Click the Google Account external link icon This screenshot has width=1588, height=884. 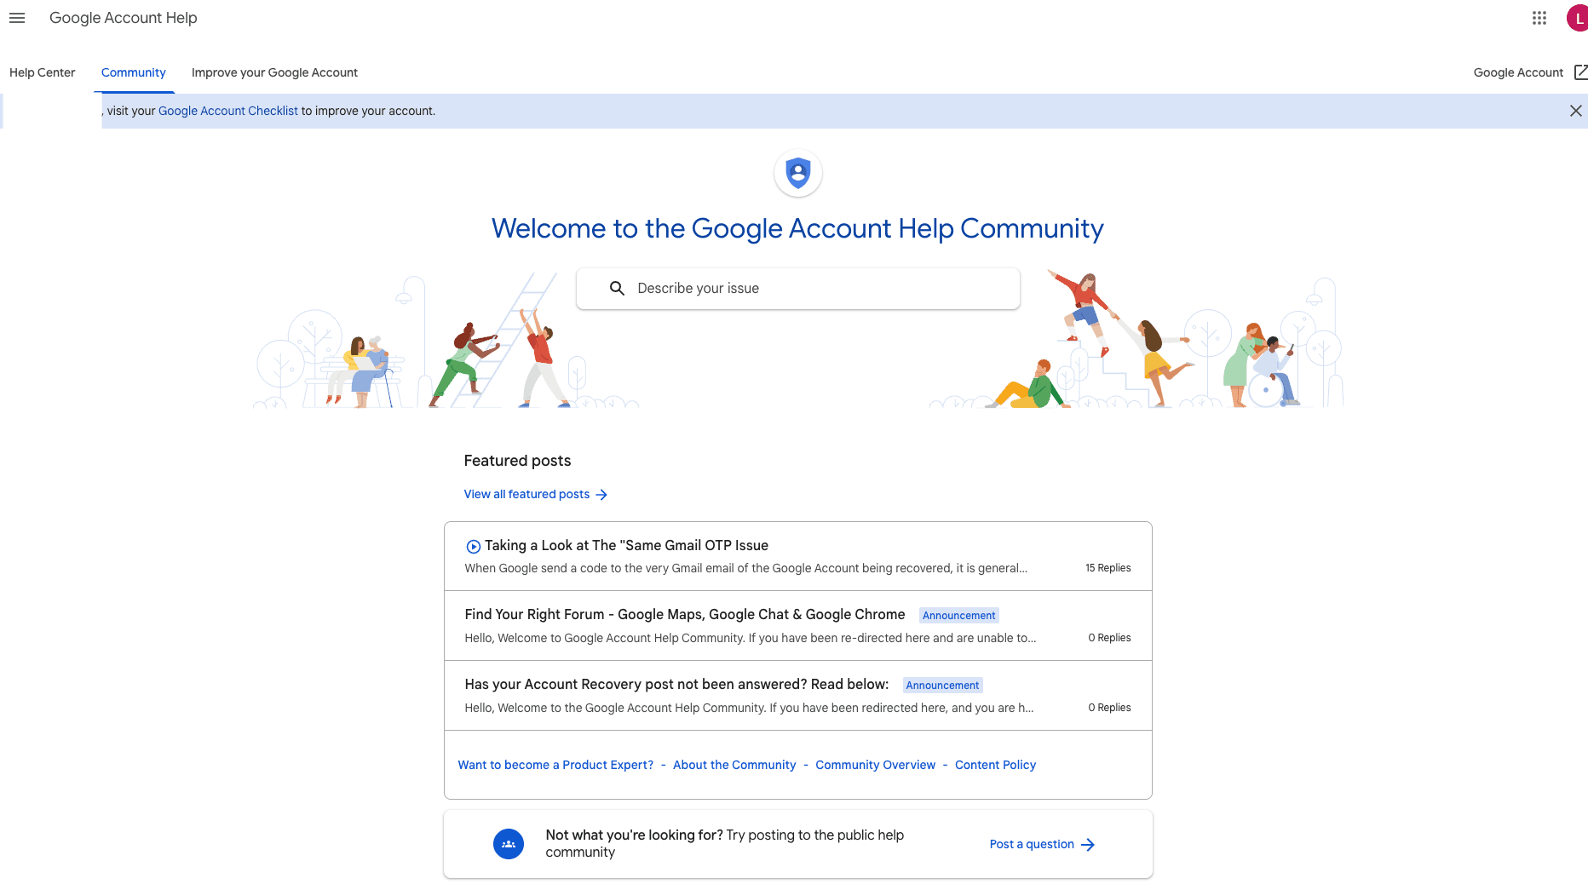1580,72
